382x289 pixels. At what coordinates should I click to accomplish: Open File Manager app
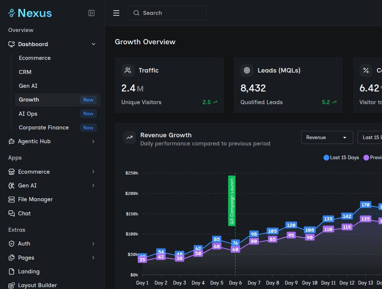click(53, 200)
